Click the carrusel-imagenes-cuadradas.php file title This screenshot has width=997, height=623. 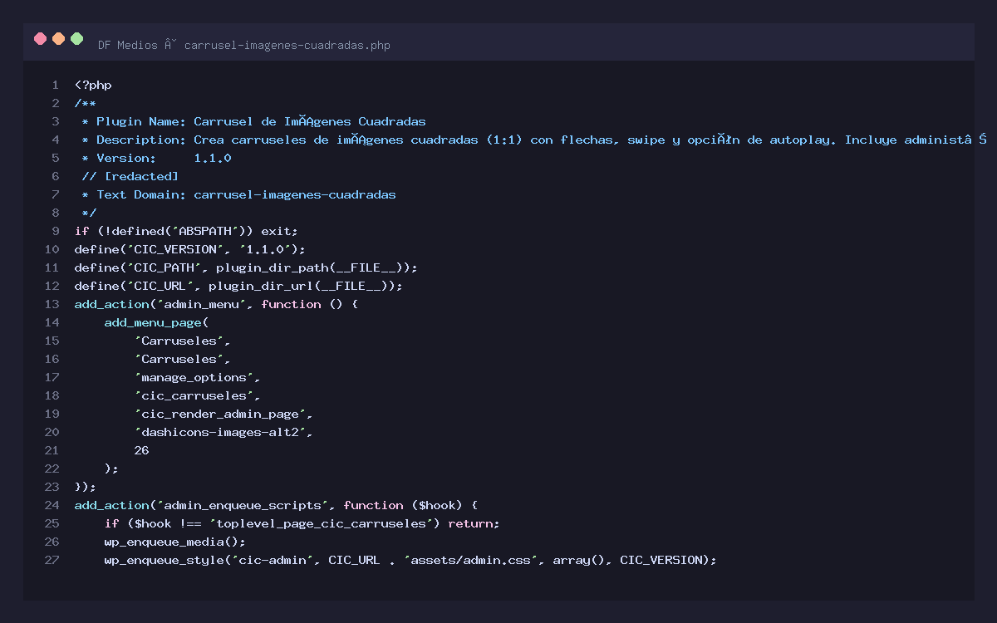click(x=287, y=45)
